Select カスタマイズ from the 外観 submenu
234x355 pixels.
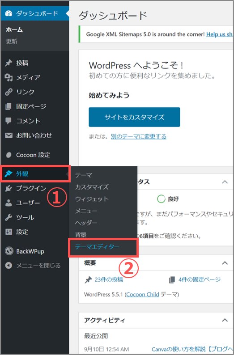coord(92,187)
